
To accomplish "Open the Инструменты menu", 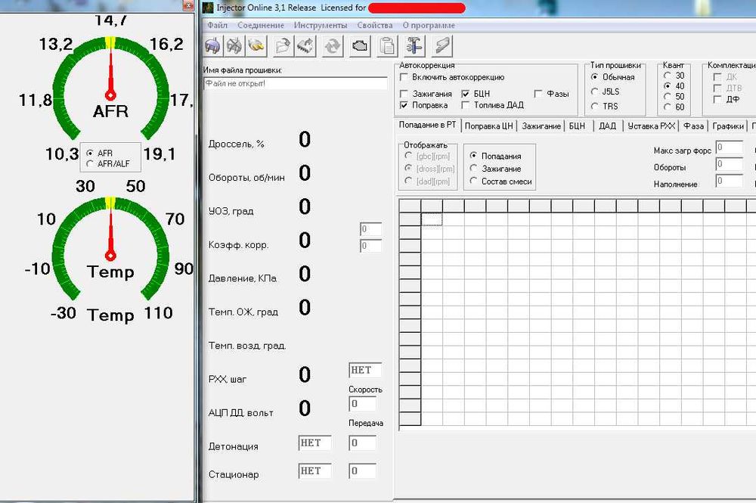I will [x=320, y=25].
